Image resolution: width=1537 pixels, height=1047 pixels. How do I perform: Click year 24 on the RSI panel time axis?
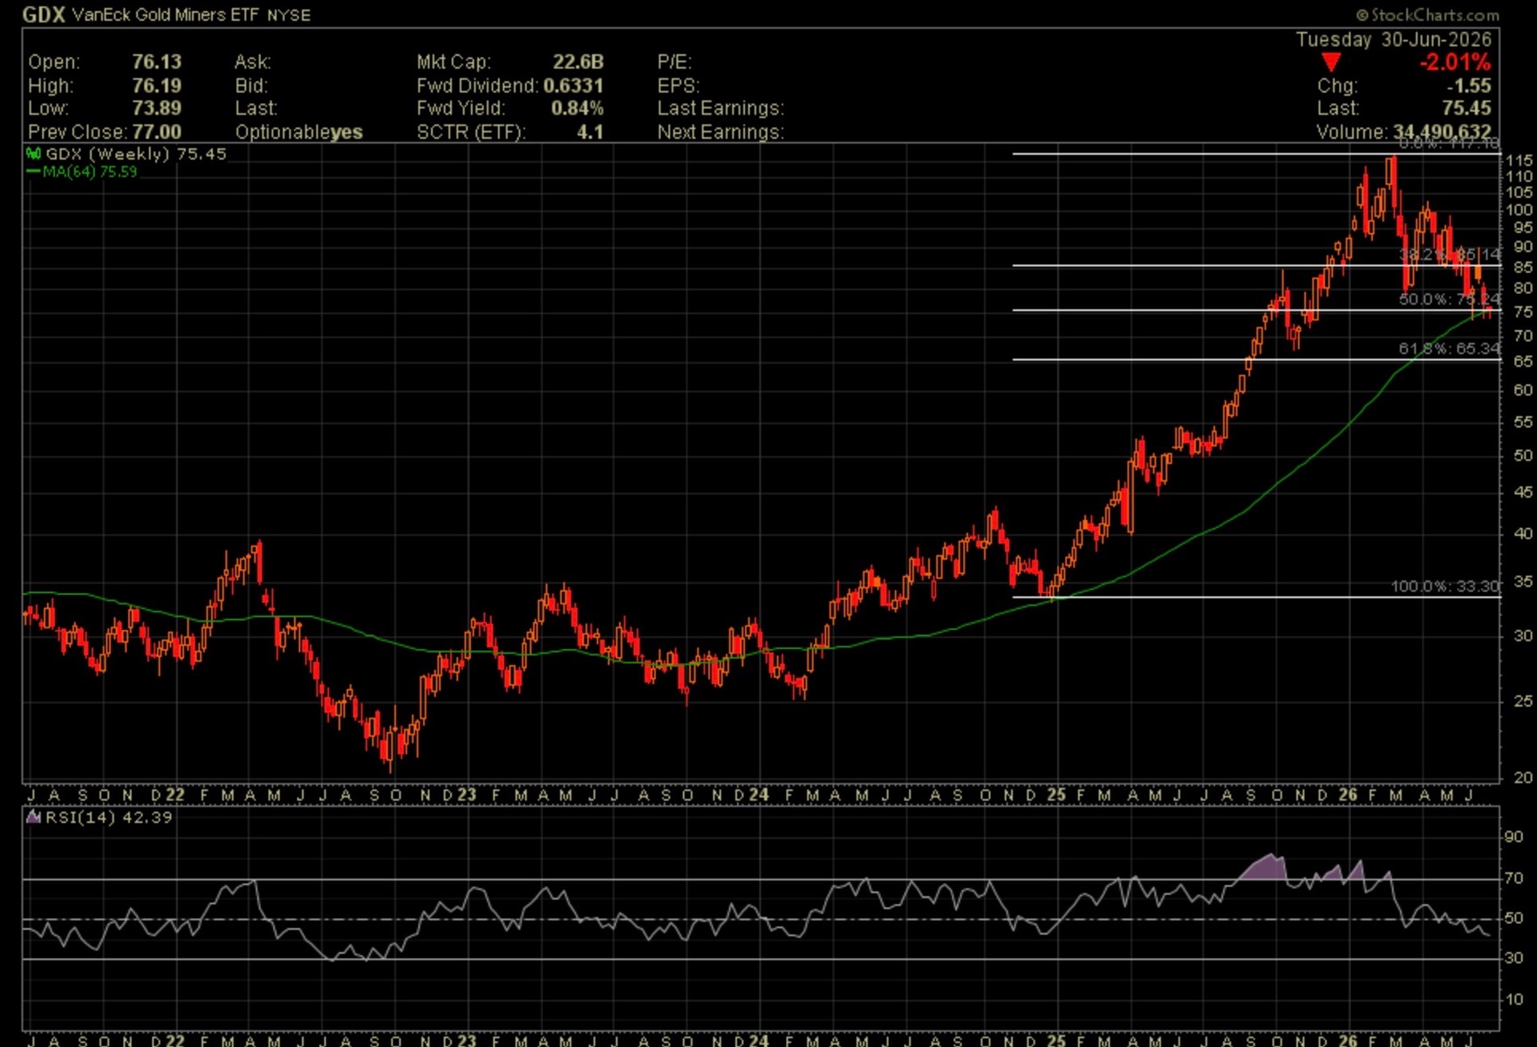pyautogui.click(x=759, y=1040)
